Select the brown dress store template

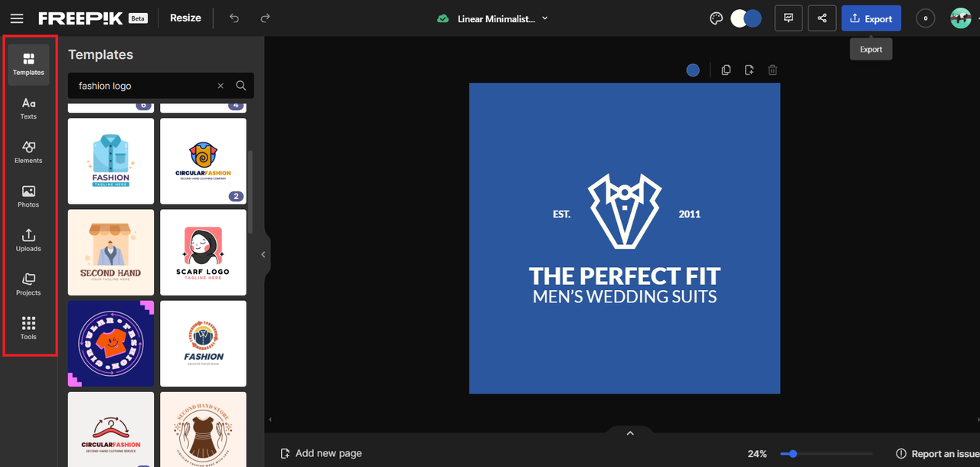[x=203, y=429]
